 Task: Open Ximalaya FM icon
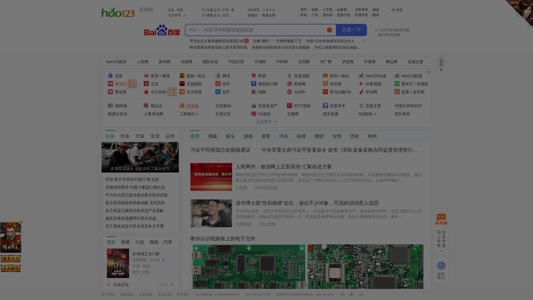point(325,92)
